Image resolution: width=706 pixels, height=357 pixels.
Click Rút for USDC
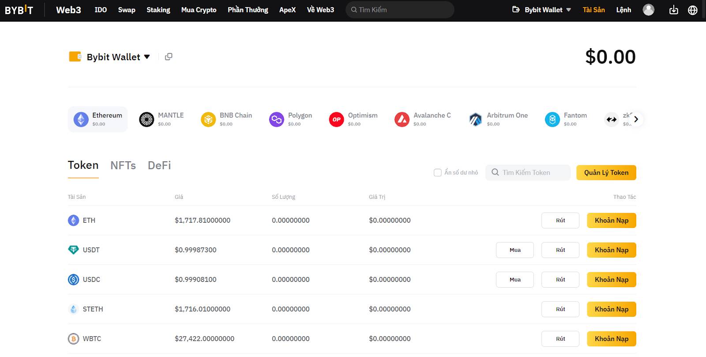[560, 280]
